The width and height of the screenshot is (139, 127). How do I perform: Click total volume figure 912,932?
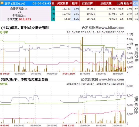pos(25,19)
